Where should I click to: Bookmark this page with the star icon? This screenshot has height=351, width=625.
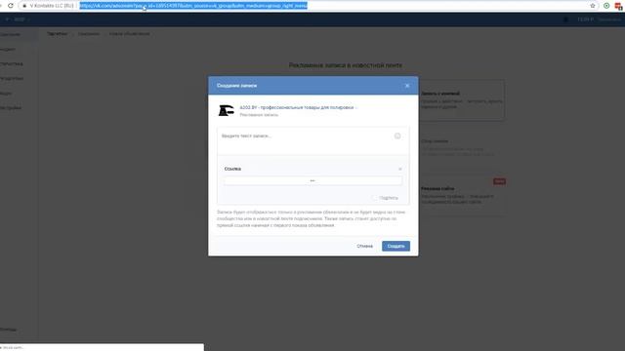coord(593,6)
